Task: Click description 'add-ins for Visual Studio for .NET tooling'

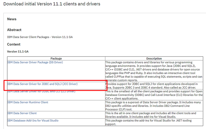Action: click(x=148, y=122)
